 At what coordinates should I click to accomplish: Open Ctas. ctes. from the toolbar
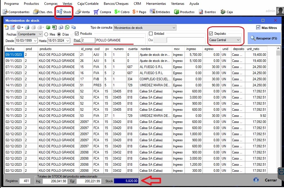[43, 12]
